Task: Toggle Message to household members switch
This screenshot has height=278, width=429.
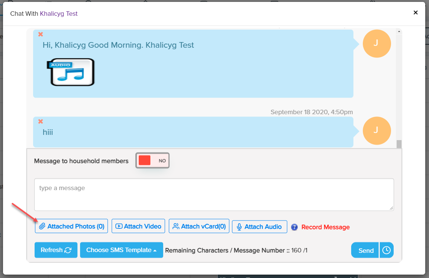Action: point(153,160)
